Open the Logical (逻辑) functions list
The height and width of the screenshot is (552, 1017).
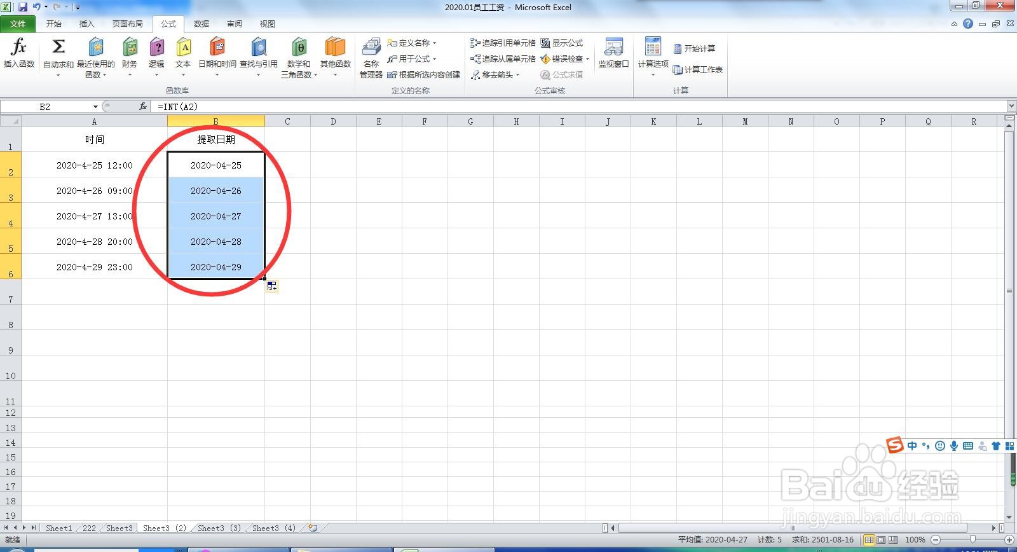156,57
